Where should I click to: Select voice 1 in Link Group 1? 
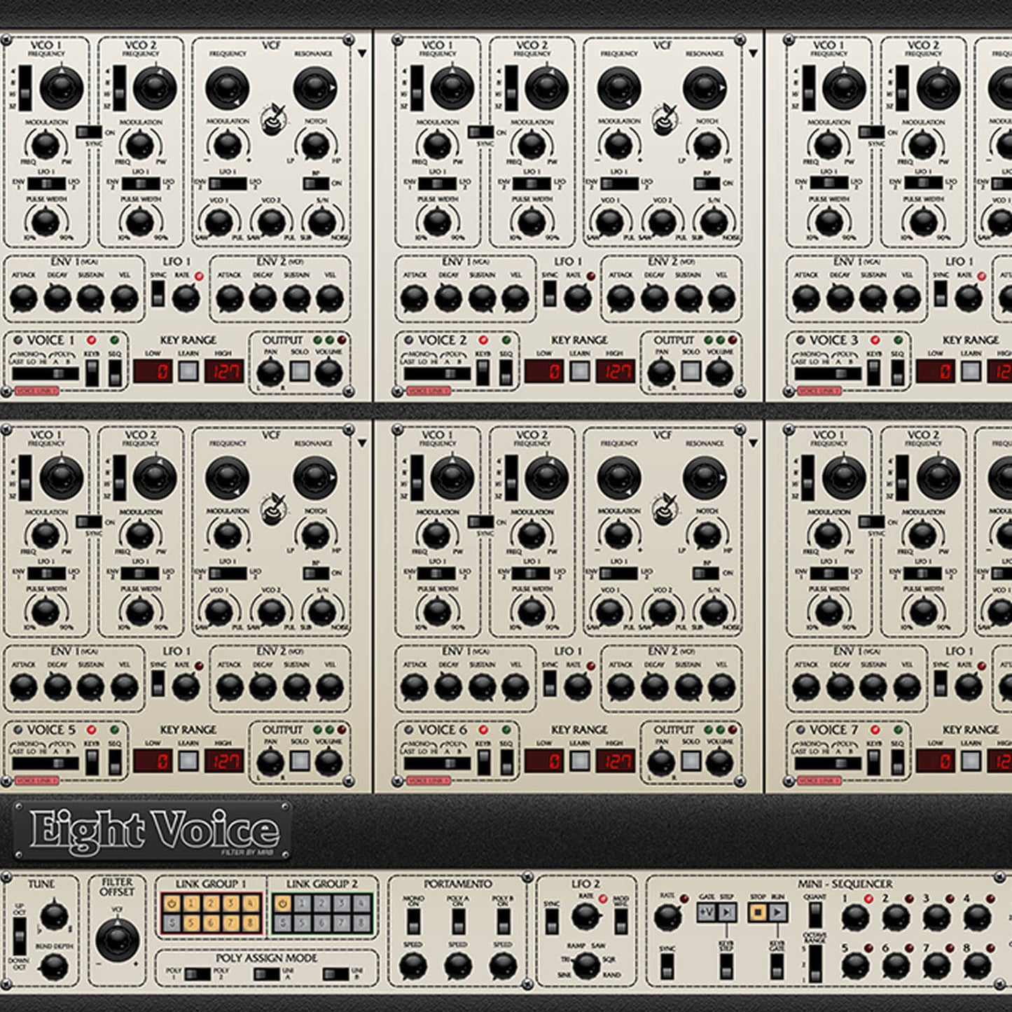point(191,903)
